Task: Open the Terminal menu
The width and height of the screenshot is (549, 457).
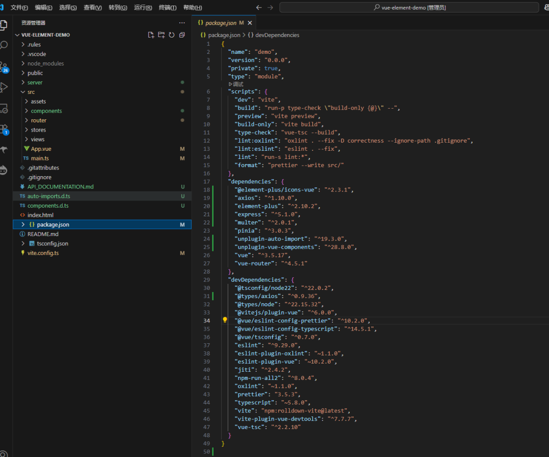Action: 167,7
